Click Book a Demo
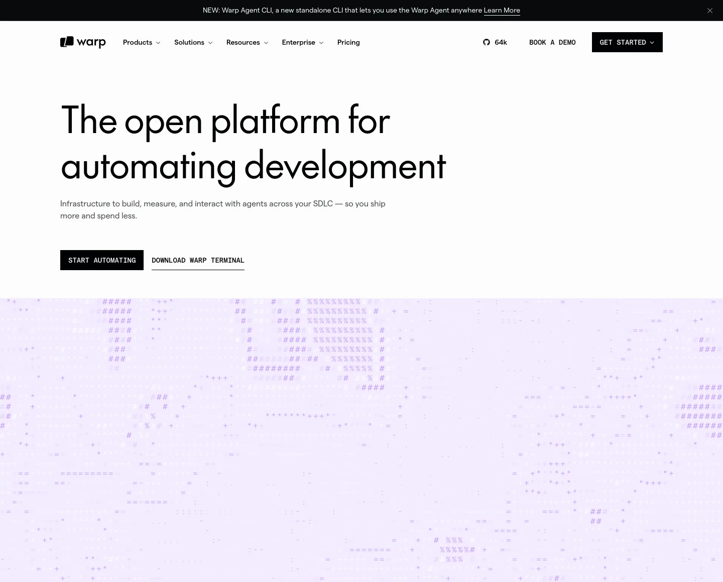The image size is (723, 582). tap(552, 42)
